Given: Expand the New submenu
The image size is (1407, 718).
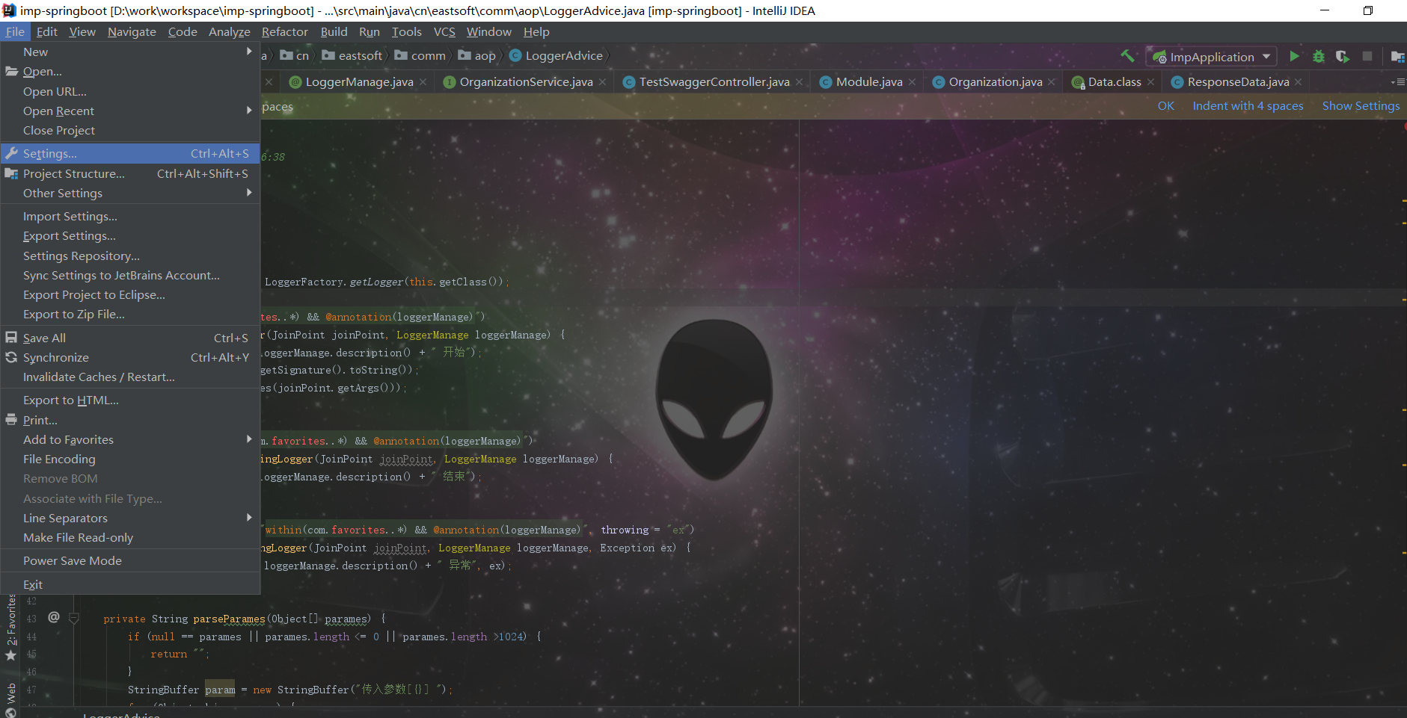Looking at the screenshot, I should tap(130, 52).
